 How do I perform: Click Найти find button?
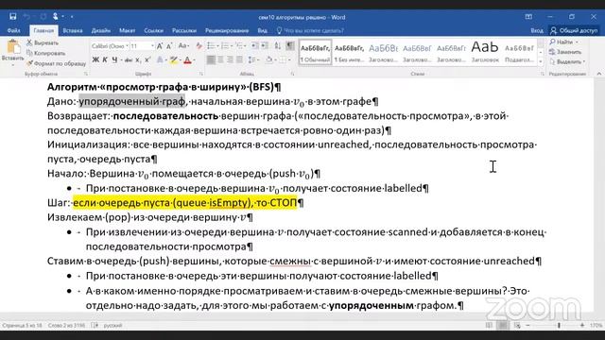coord(564,42)
